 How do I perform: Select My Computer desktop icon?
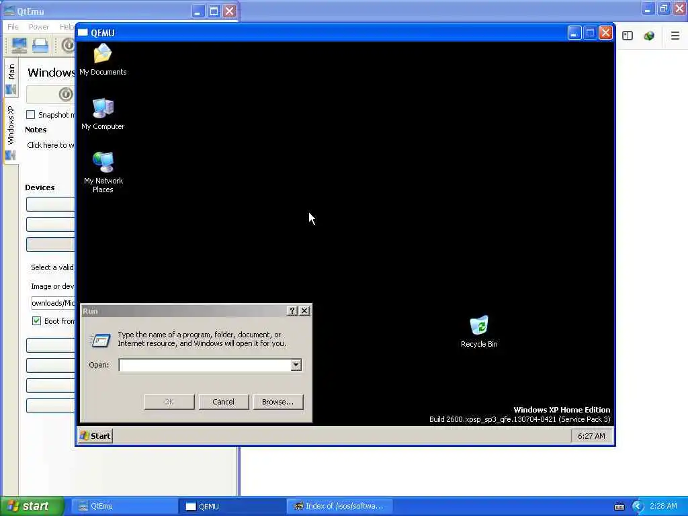(103, 114)
